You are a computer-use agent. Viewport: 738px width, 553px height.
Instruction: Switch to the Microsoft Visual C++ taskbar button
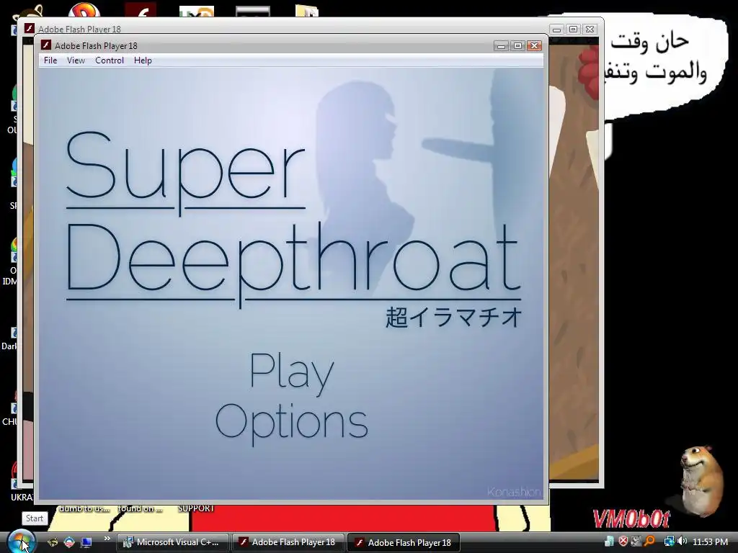tap(172, 542)
